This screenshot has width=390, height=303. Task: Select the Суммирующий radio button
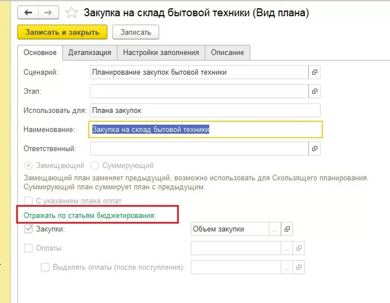(x=95, y=166)
